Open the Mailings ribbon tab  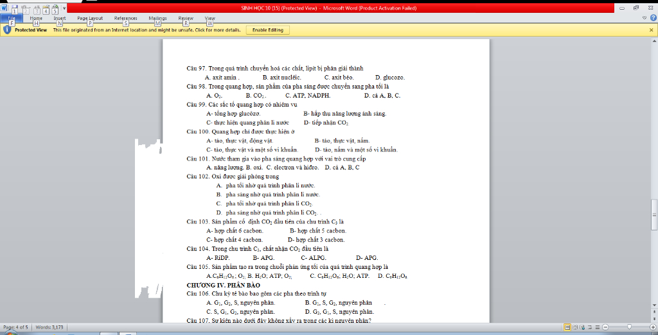coord(157,19)
